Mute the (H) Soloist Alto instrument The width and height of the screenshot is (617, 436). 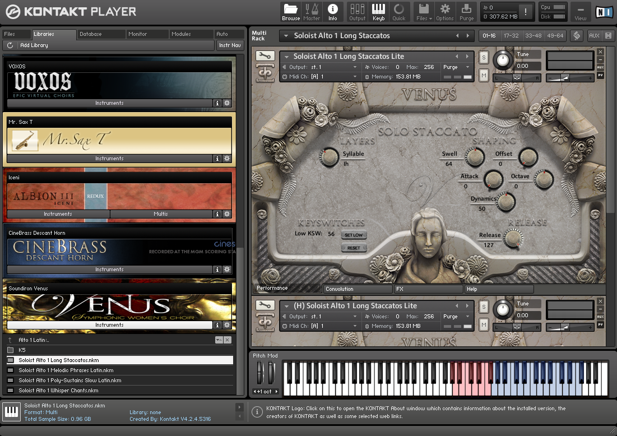click(484, 324)
